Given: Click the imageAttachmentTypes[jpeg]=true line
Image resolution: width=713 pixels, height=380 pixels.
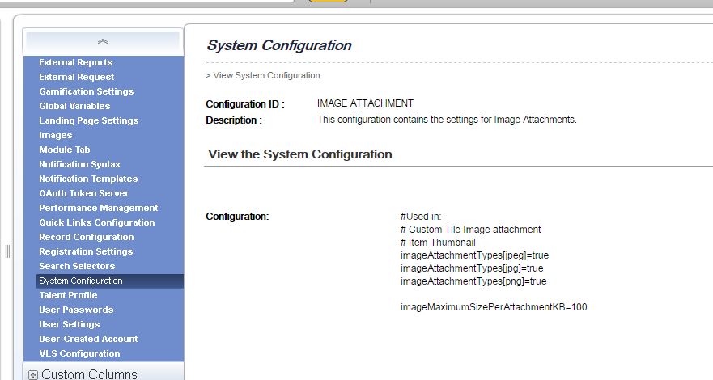Looking at the screenshot, I should click(475, 255).
